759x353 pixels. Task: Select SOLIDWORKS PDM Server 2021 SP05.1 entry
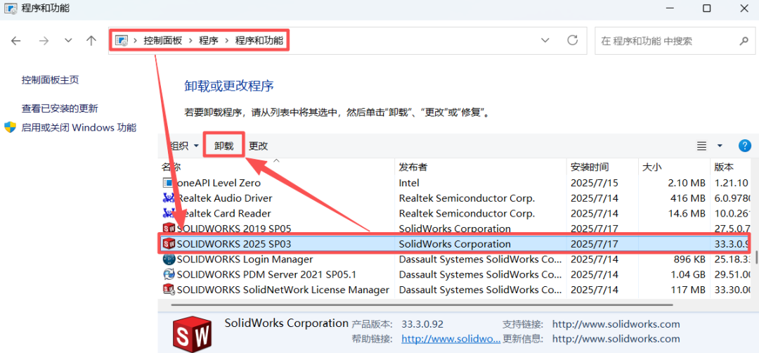tap(455, 274)
